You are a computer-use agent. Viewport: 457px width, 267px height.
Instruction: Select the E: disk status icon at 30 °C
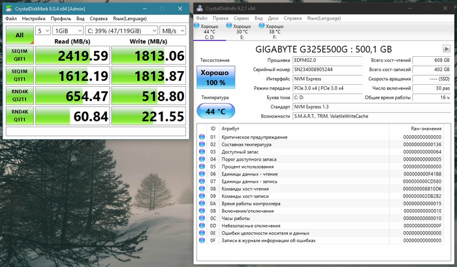229,25
